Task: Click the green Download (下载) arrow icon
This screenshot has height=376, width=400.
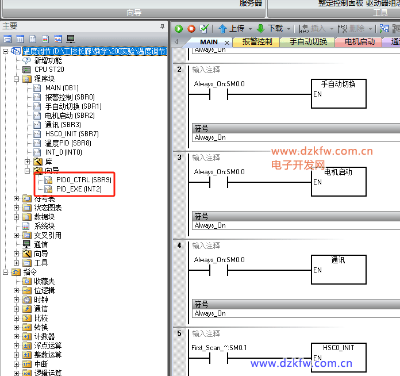Action: tap(260, 28)
